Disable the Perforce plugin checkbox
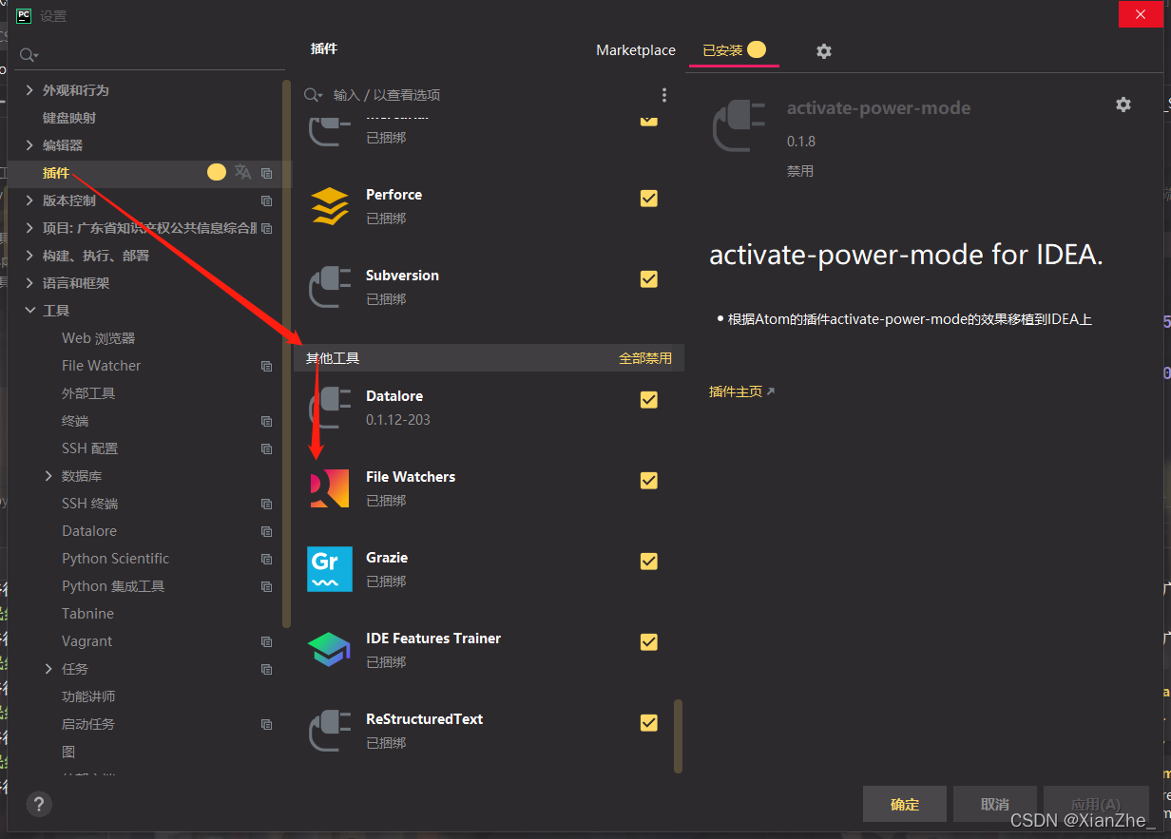Screen dimensions: 1171x839 pyautogui.click(x=649, y=199)
